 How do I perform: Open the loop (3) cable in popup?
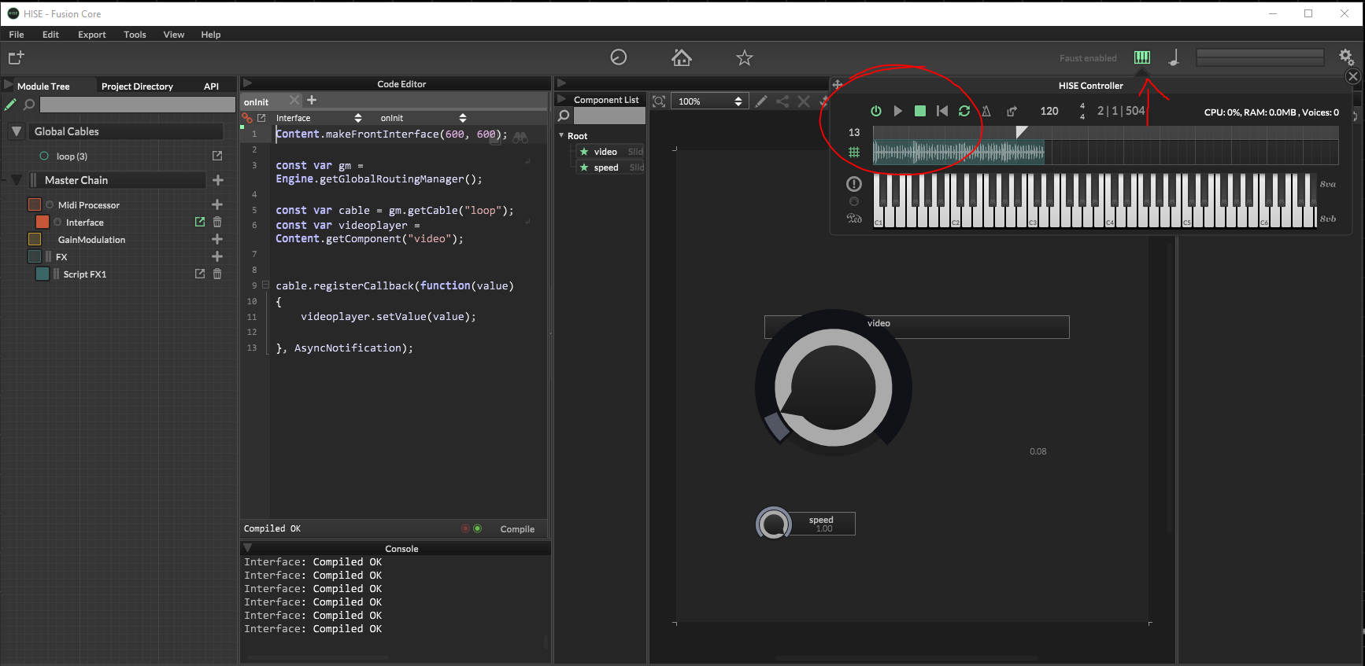pos(217,156)
